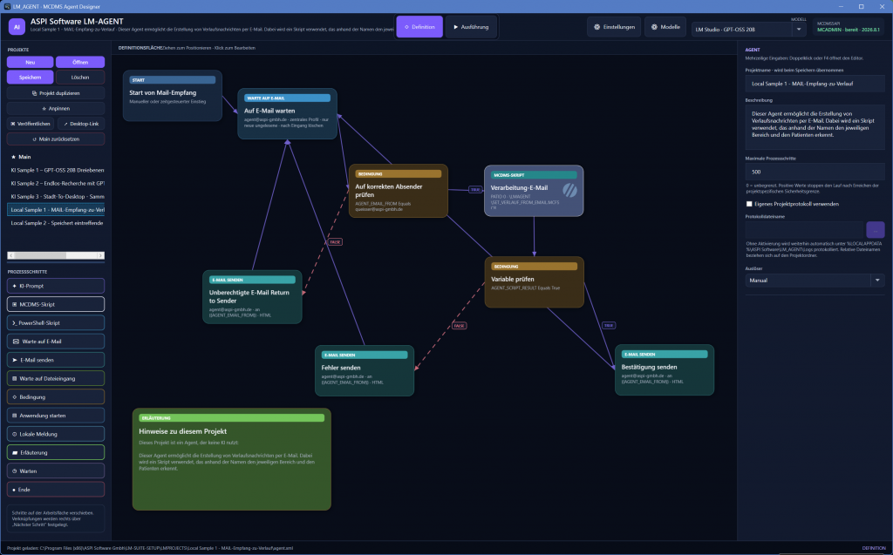Click the Projektname input field

click(x=815, y=84)
